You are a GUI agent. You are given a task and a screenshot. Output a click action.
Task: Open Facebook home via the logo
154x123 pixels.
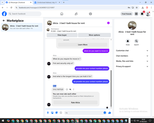click(x=4, y=14)
